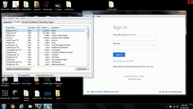Switch to the Performance tab

[34, 22]
